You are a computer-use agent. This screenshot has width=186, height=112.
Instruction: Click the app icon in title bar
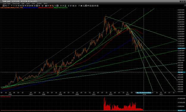(1, 1)
